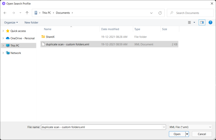Image resolution: width=216 pixels, height=140 pixels.
Task: Open the Organize menu
Action: coord(11,23)
